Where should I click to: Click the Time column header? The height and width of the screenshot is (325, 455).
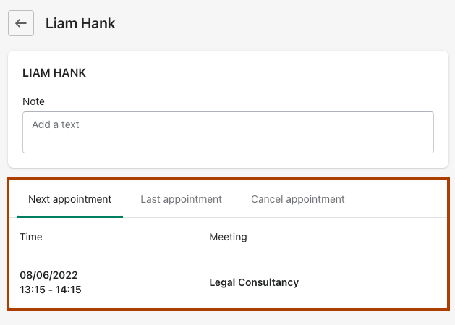31,237
